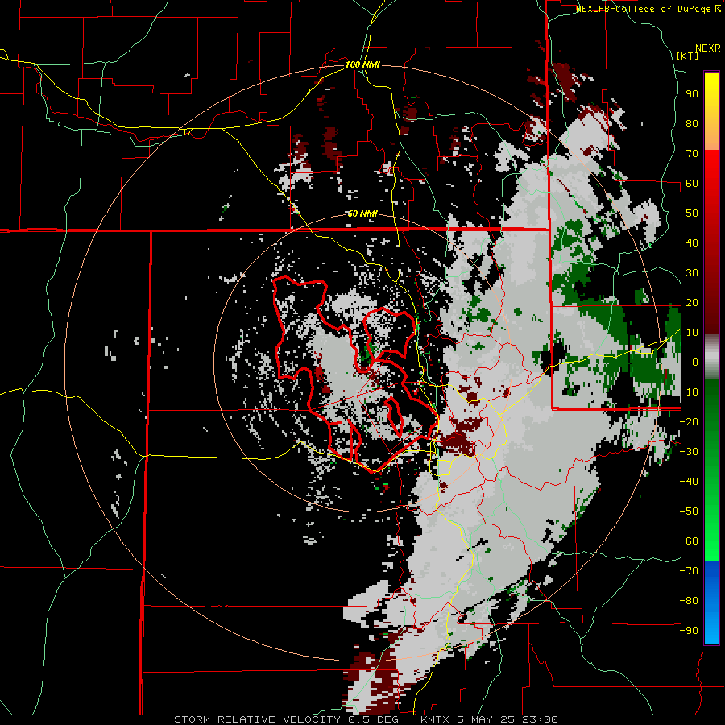
Task: Click the 10 value on the velocity scale
Action: (x=692, y=333)
